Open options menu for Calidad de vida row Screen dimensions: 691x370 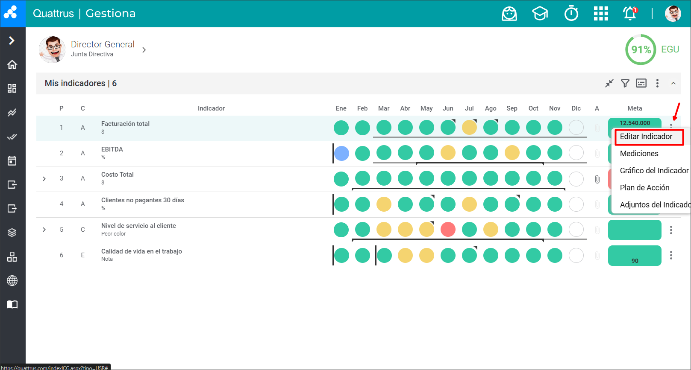(671, 255)
